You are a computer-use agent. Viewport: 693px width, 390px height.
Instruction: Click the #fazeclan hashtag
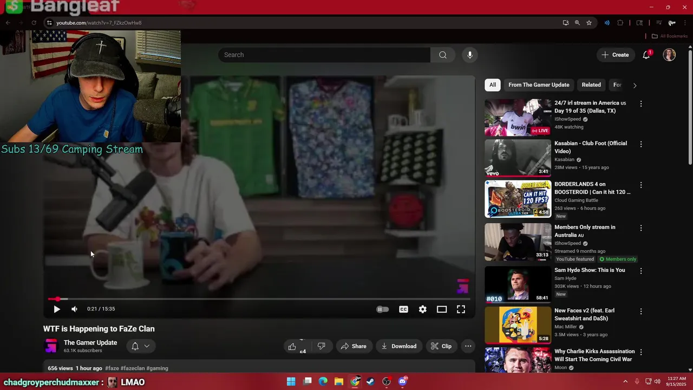tap(133, 368)
